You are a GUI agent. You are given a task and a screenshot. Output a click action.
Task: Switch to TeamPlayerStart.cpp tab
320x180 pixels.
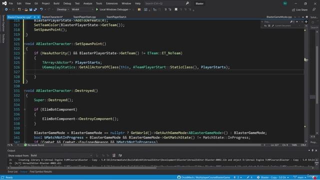click(84, 17)
